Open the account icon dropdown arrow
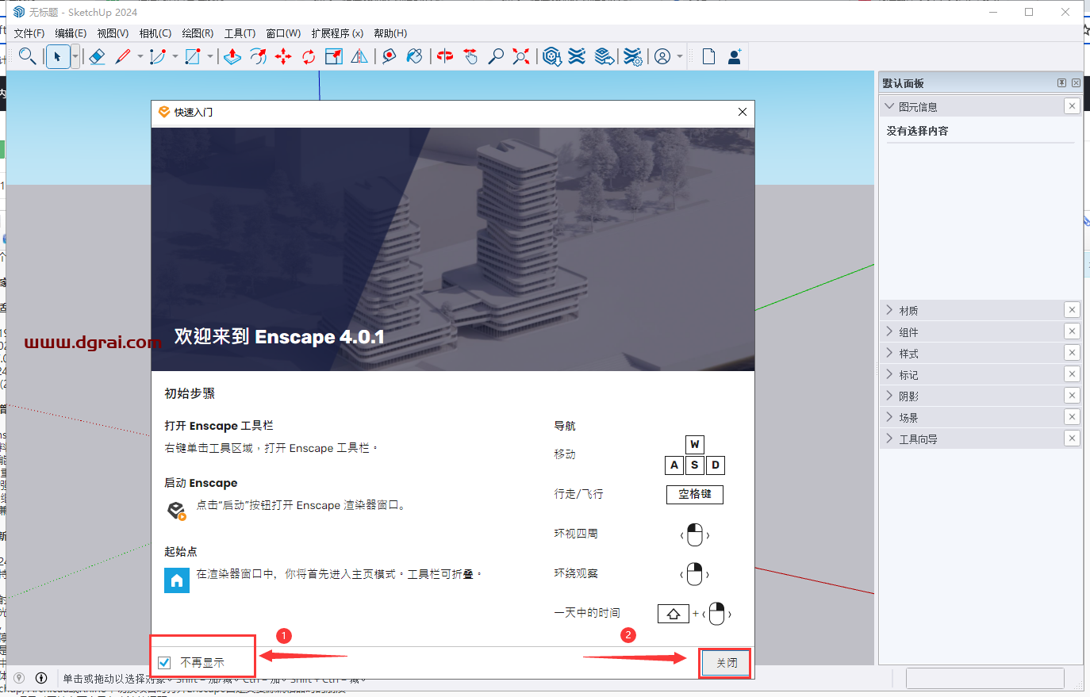 coord(680,56)
